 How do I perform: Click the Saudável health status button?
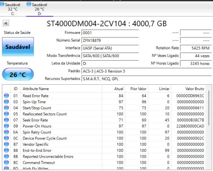pos(18,47)
